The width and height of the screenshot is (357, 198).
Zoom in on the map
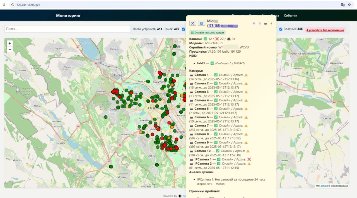(10, 43)
